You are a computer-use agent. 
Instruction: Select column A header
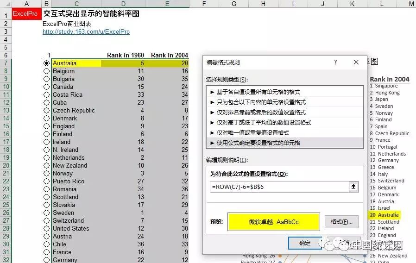click(26, 4)
